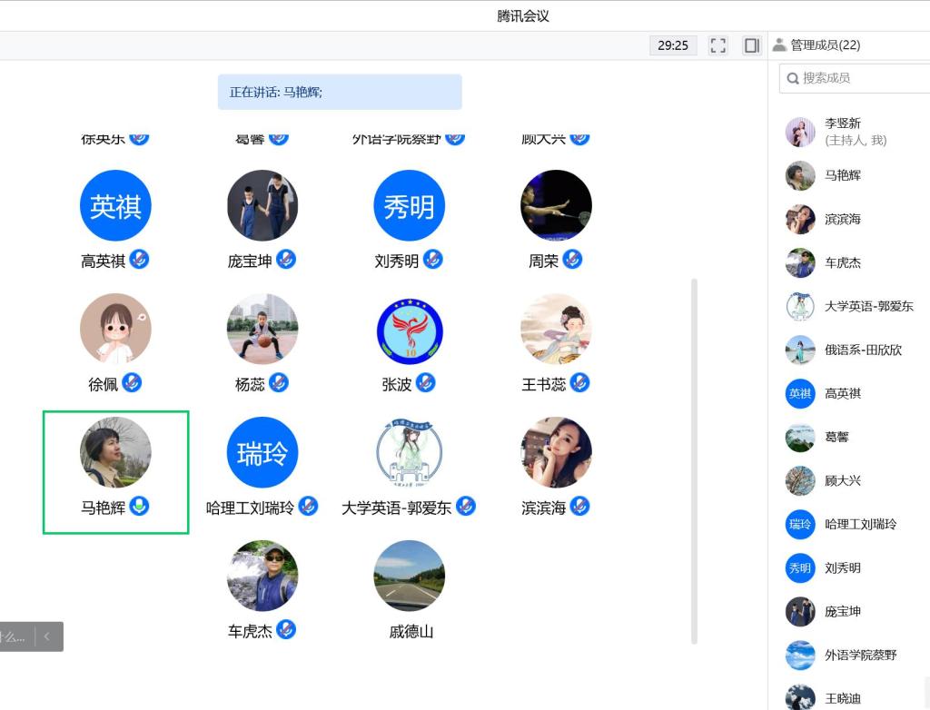Click the meeting timer showing 29:25
The image size is (930, 710).
pos(673,45)
